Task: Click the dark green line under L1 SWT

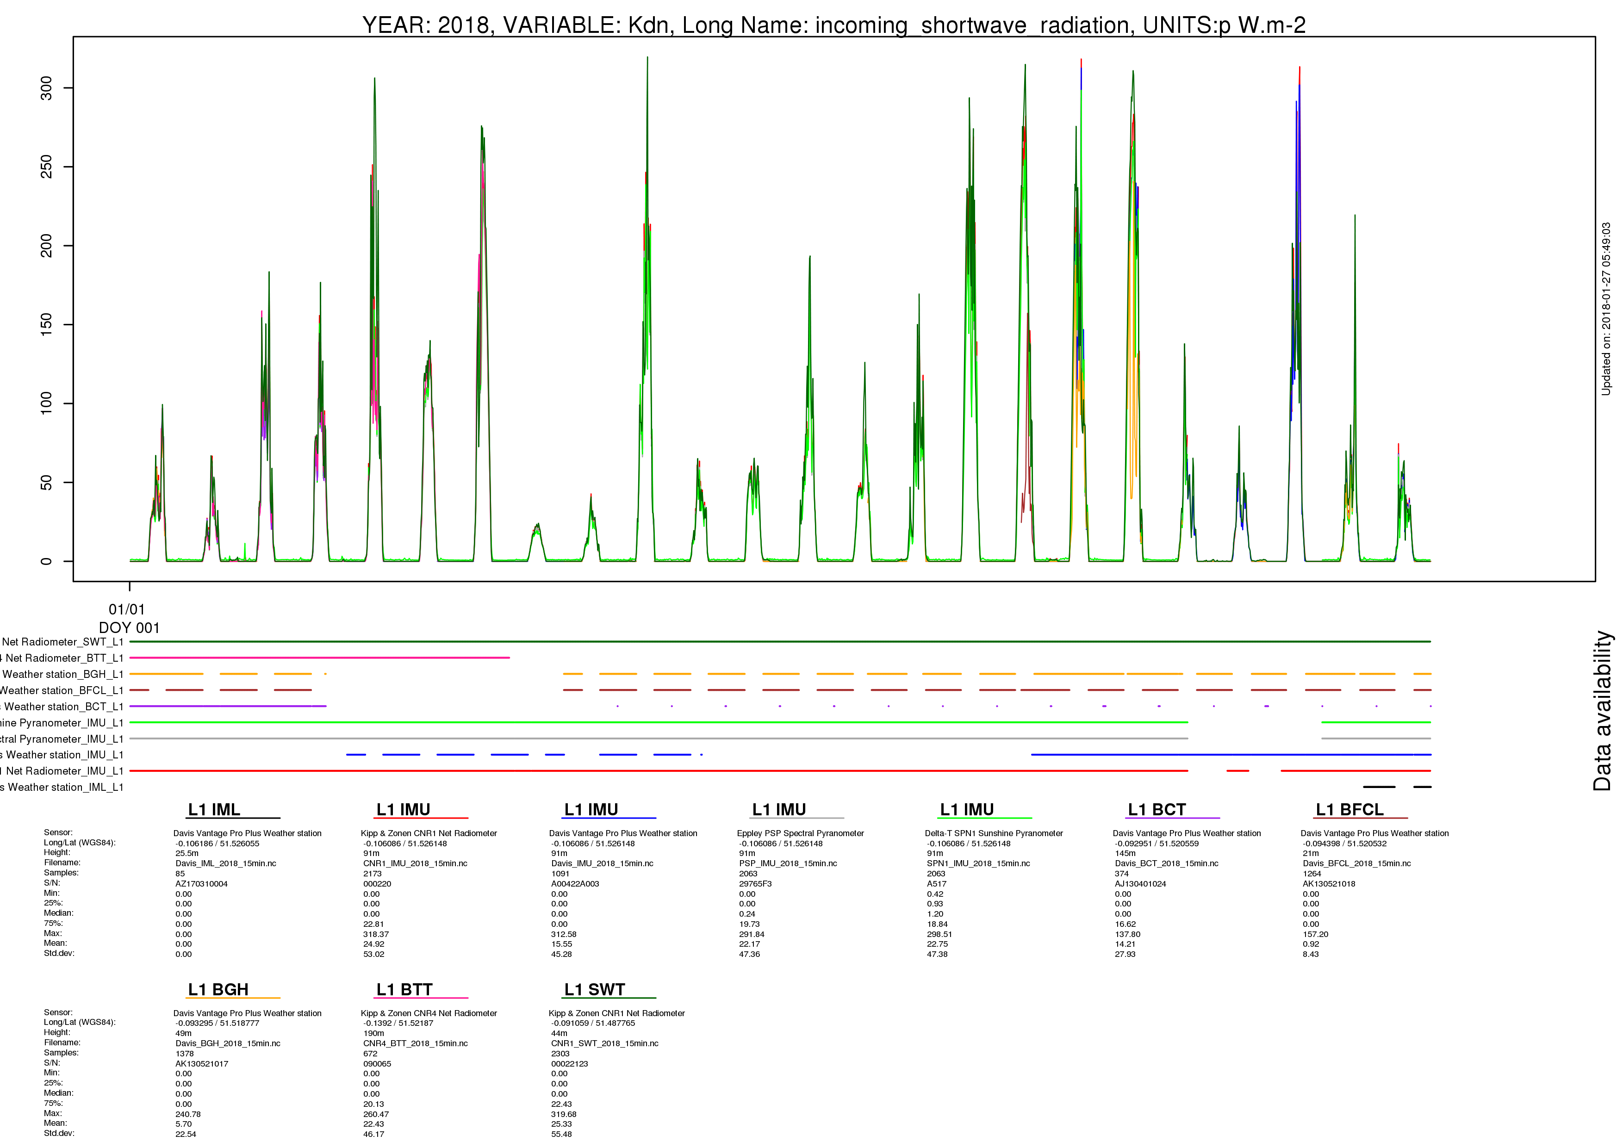Action: (609, 998)
